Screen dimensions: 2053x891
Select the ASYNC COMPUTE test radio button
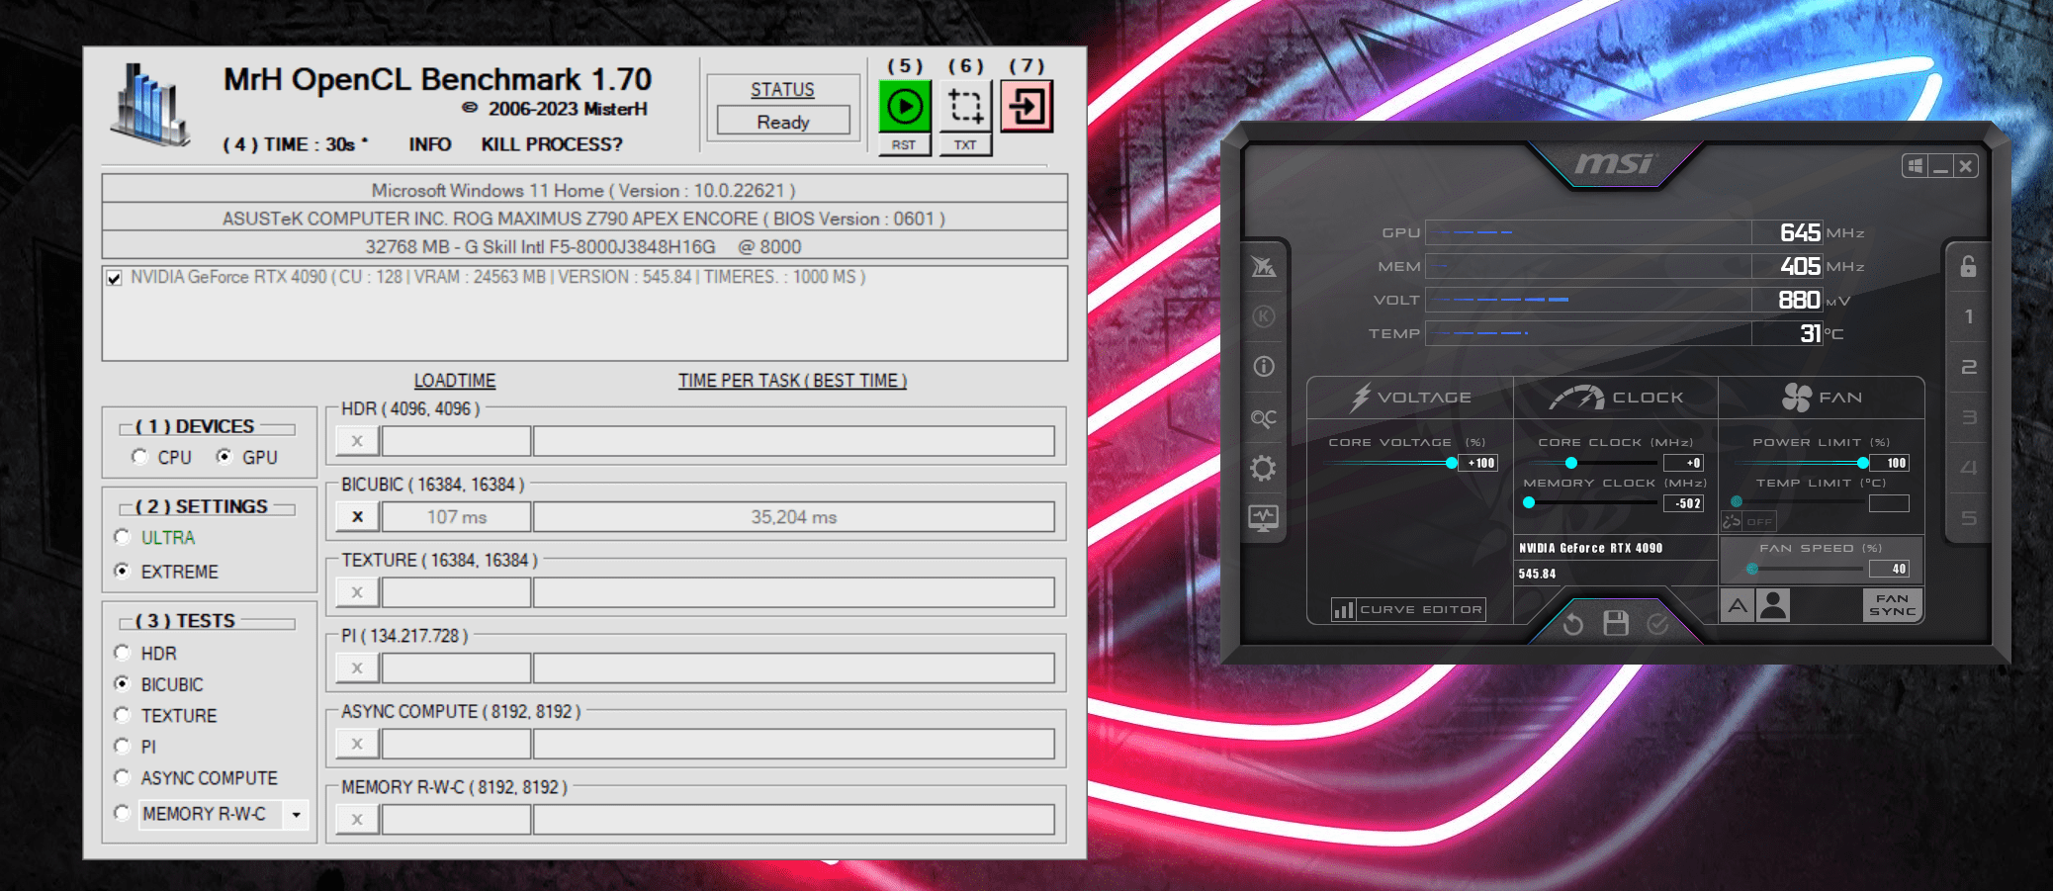pos(123,777)
